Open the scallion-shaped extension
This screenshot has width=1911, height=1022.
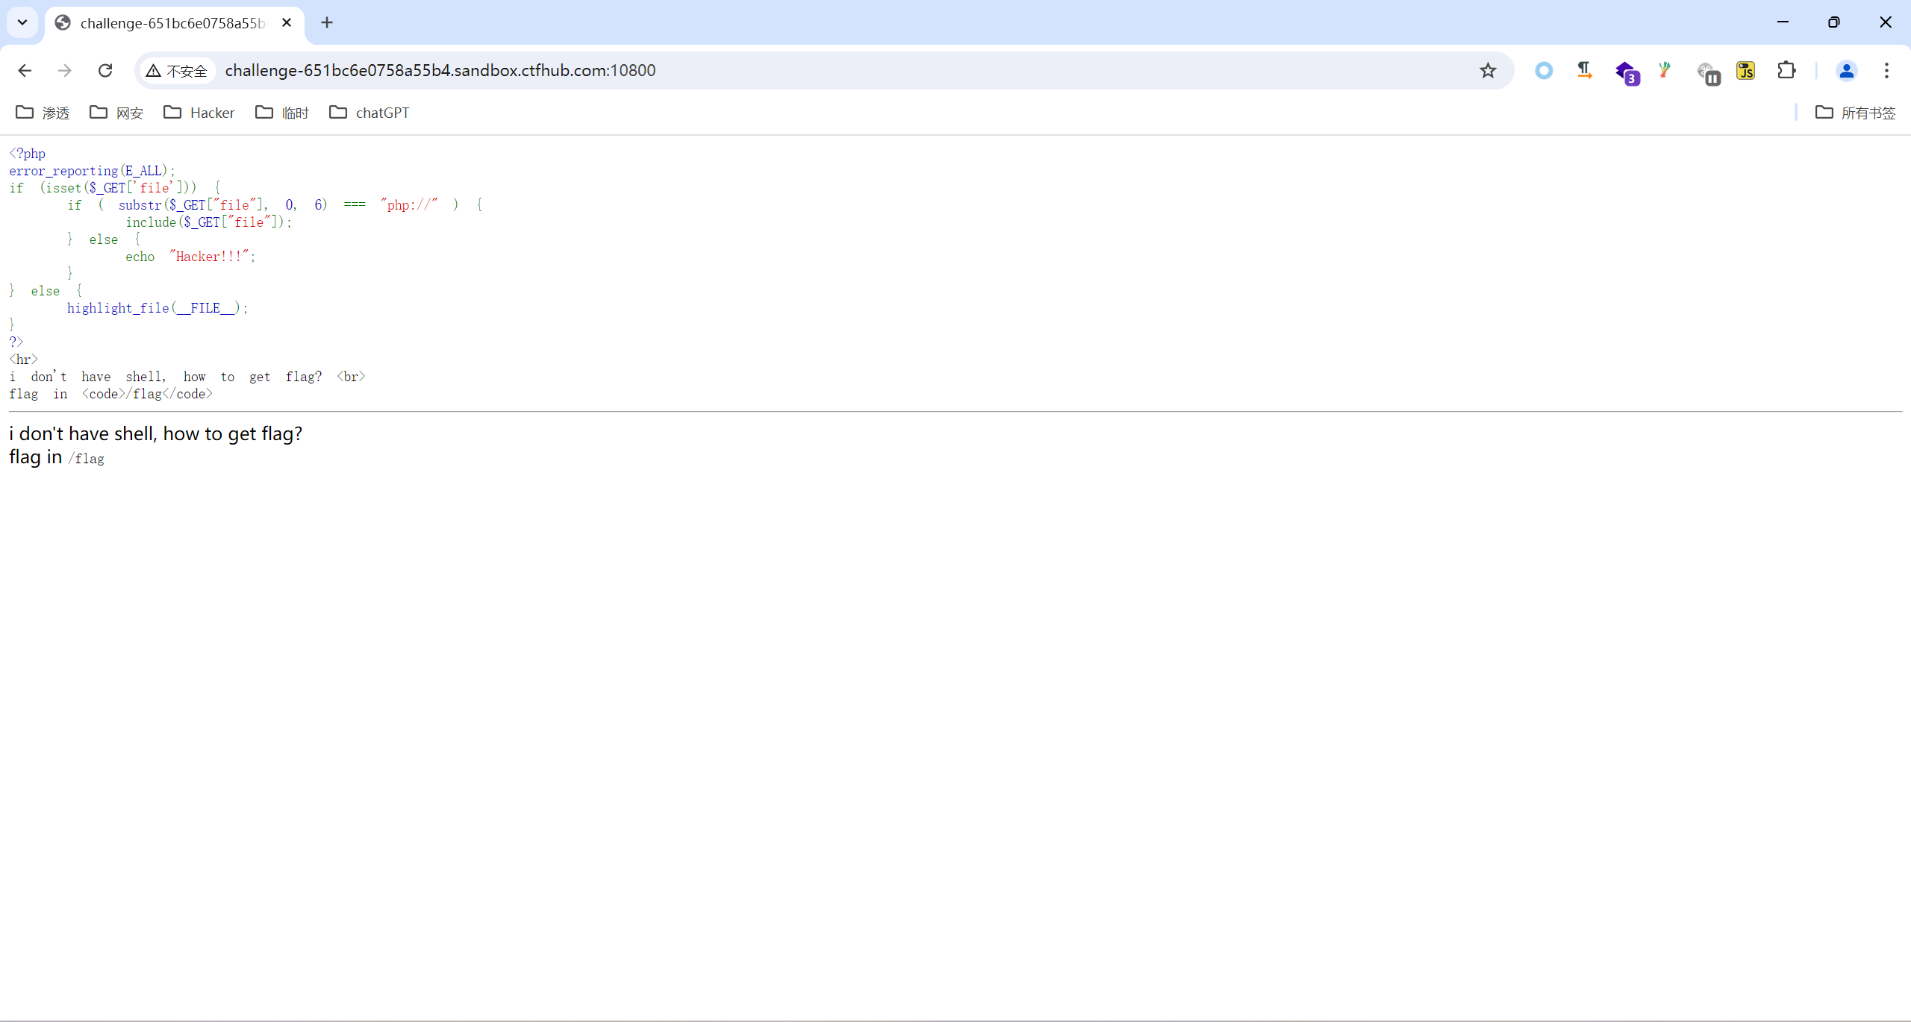[1665, 70]
